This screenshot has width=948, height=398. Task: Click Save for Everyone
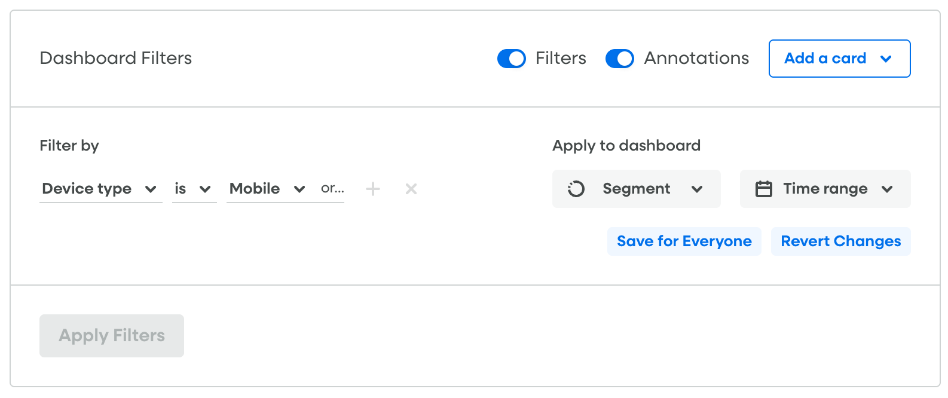pos(684,241)
